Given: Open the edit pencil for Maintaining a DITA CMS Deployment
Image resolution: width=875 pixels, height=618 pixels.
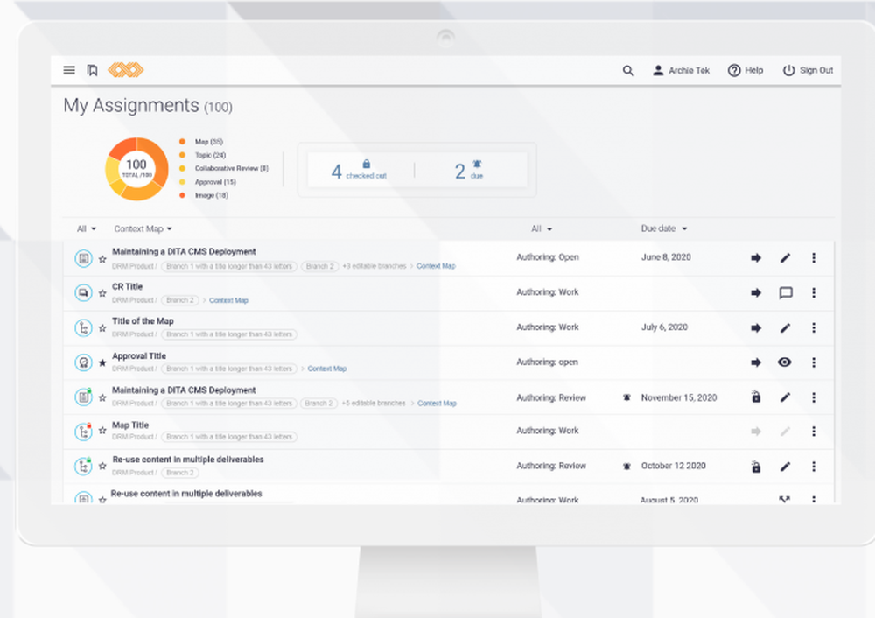Looking at the screenshot, I should (x=785, y=257).
